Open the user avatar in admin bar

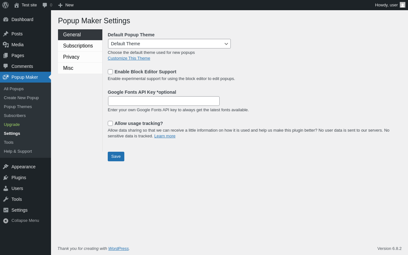tap(403, 5)
